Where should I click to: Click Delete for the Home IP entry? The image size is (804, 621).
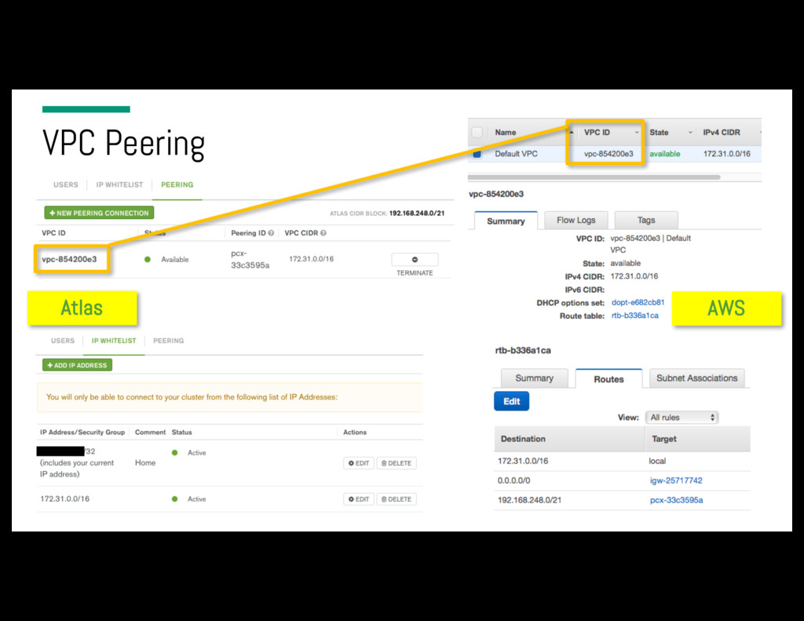click(397, 463)
